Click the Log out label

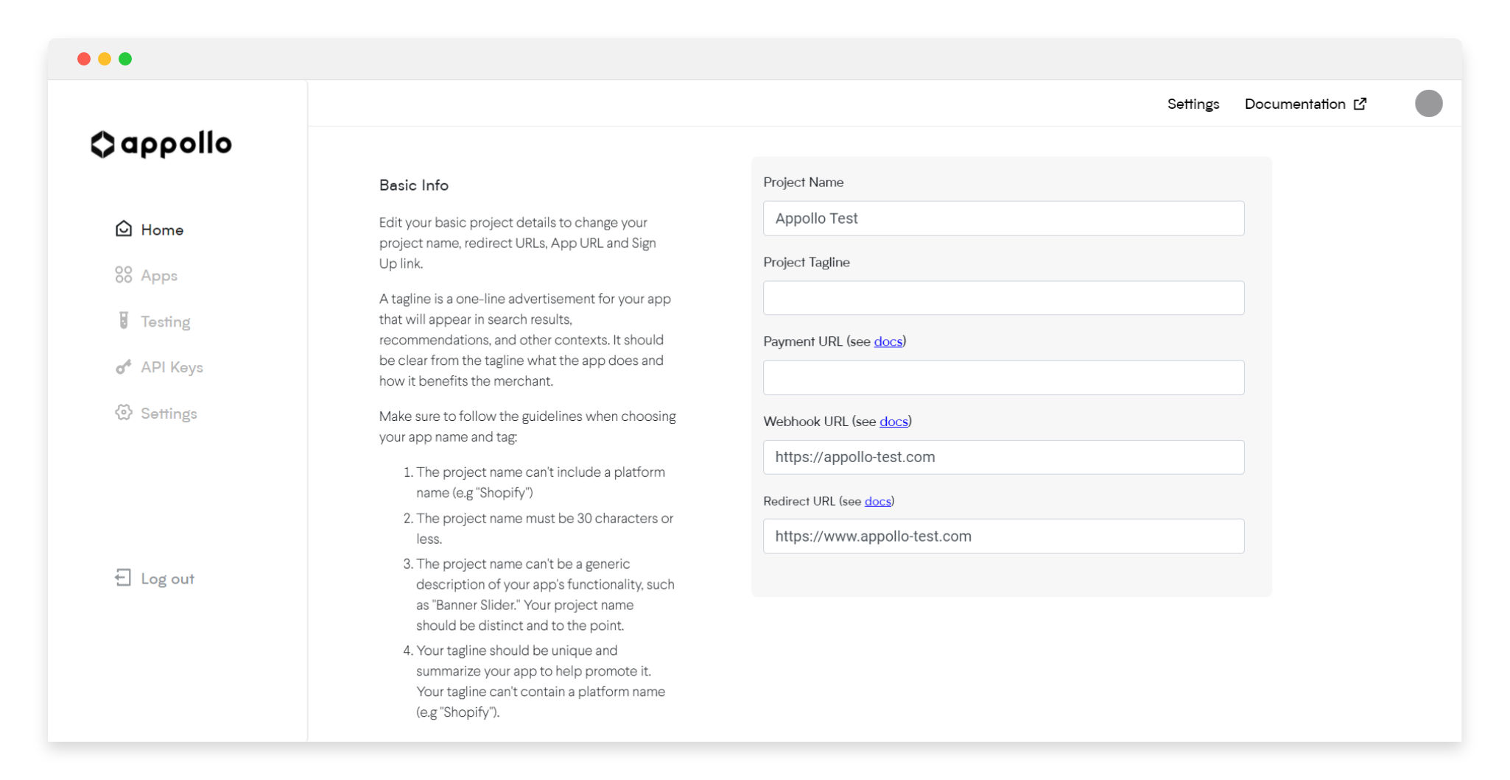pyautogui.click(x=167, y=579)
